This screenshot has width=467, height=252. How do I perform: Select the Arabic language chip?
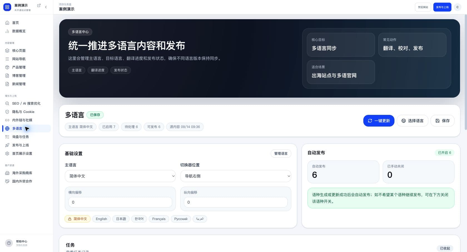point(200,219)
